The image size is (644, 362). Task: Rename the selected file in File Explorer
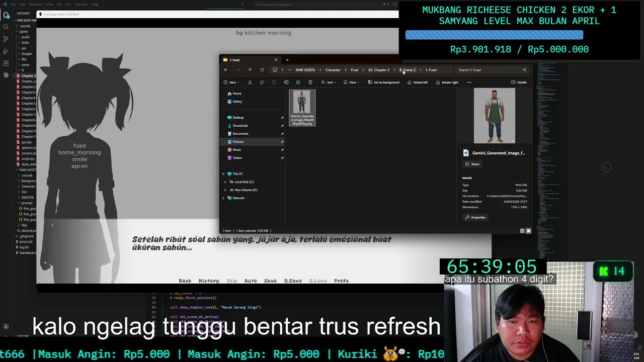(x=286, y=82)
